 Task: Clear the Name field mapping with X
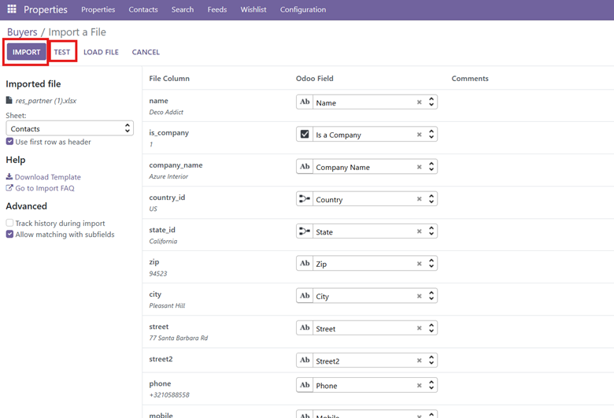coord(419,102)
